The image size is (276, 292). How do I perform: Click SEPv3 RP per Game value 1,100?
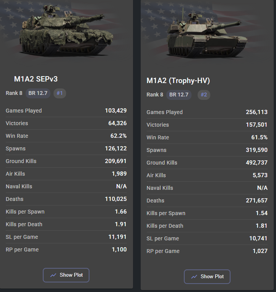pyautogui.click(x=119, y=250)
